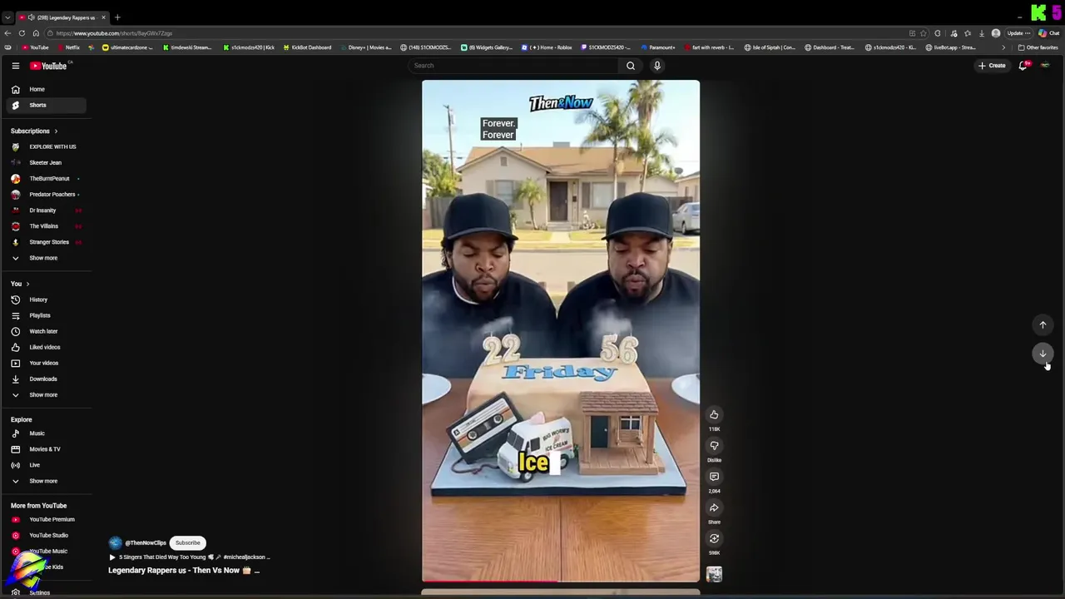
Task: Expand Show more under You section
Action: pos(47,394)
